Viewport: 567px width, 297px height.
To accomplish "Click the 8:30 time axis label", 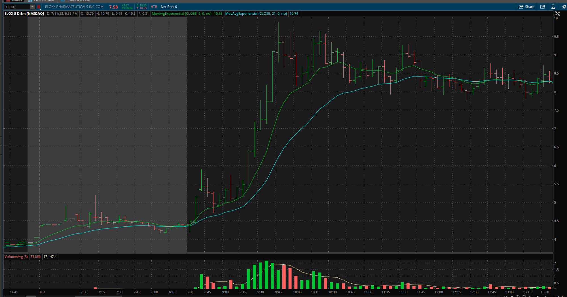I will click(x=190, y=292).
